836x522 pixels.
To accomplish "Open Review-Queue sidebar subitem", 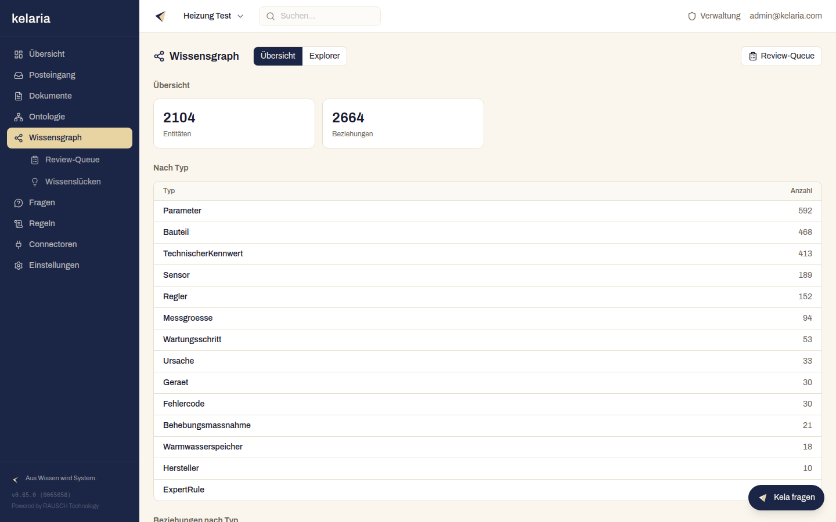I will 78,159.
